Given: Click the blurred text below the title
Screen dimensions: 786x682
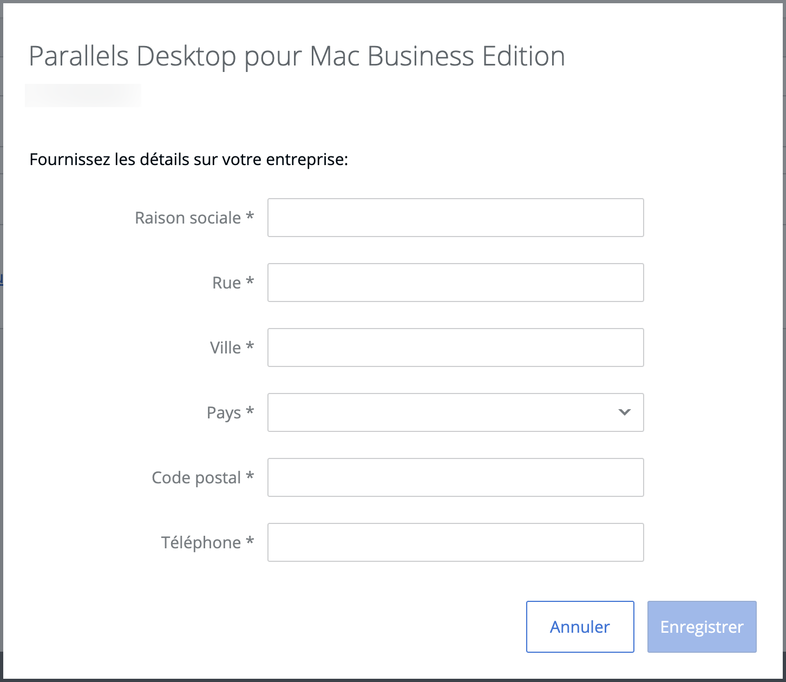Looking at the screenshot, I should tap(83, 95).
